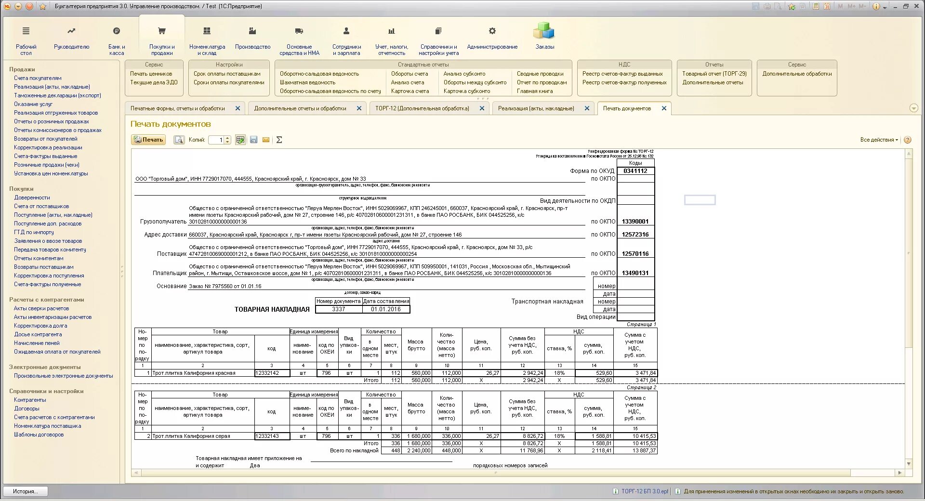The width and height of the screenshot is (925, 501).
Task: Click the История... button
Action: [26, 491]
